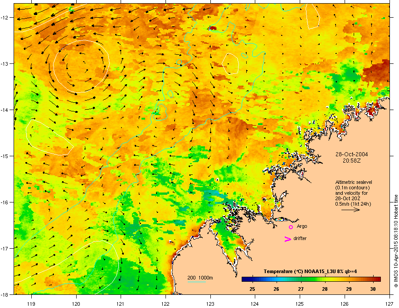Click the longitude axis label 119
Image resolution: width=399 pixels, height=308 pixels.
[x=31, y=303]
